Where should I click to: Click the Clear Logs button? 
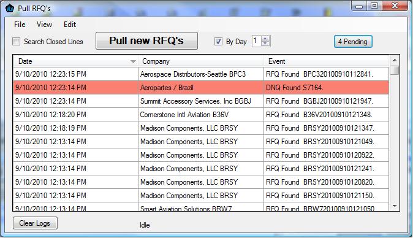(35, 223)
